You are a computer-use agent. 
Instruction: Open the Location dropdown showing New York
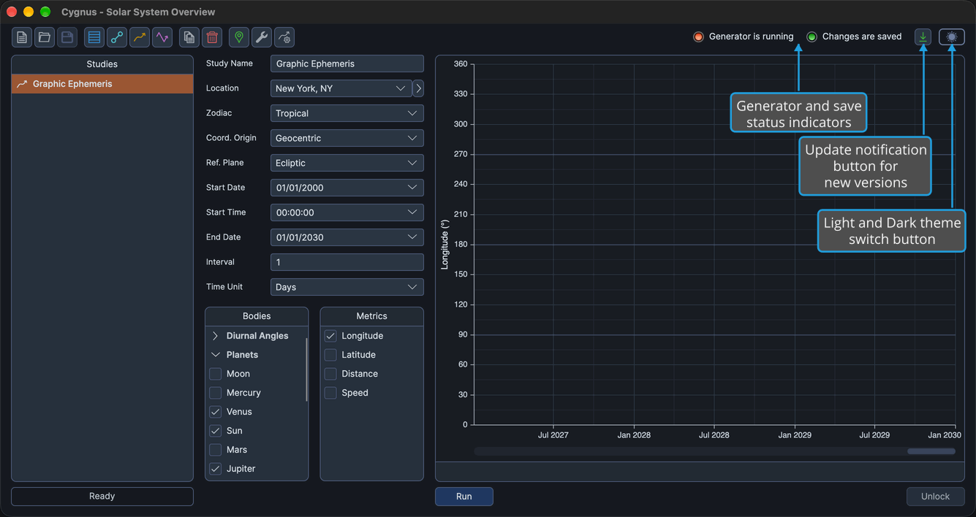[341, 88]
